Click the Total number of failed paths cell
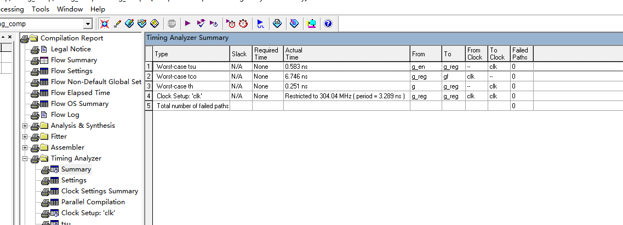This screenshot has width=623, height=225. [x=191, y=106]
